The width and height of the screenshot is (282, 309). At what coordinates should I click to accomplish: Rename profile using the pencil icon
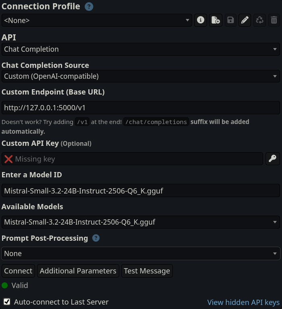tap(245, 20)
